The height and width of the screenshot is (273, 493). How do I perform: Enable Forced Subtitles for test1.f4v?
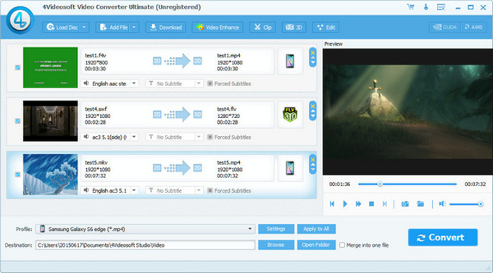click(x=210, y=83)
